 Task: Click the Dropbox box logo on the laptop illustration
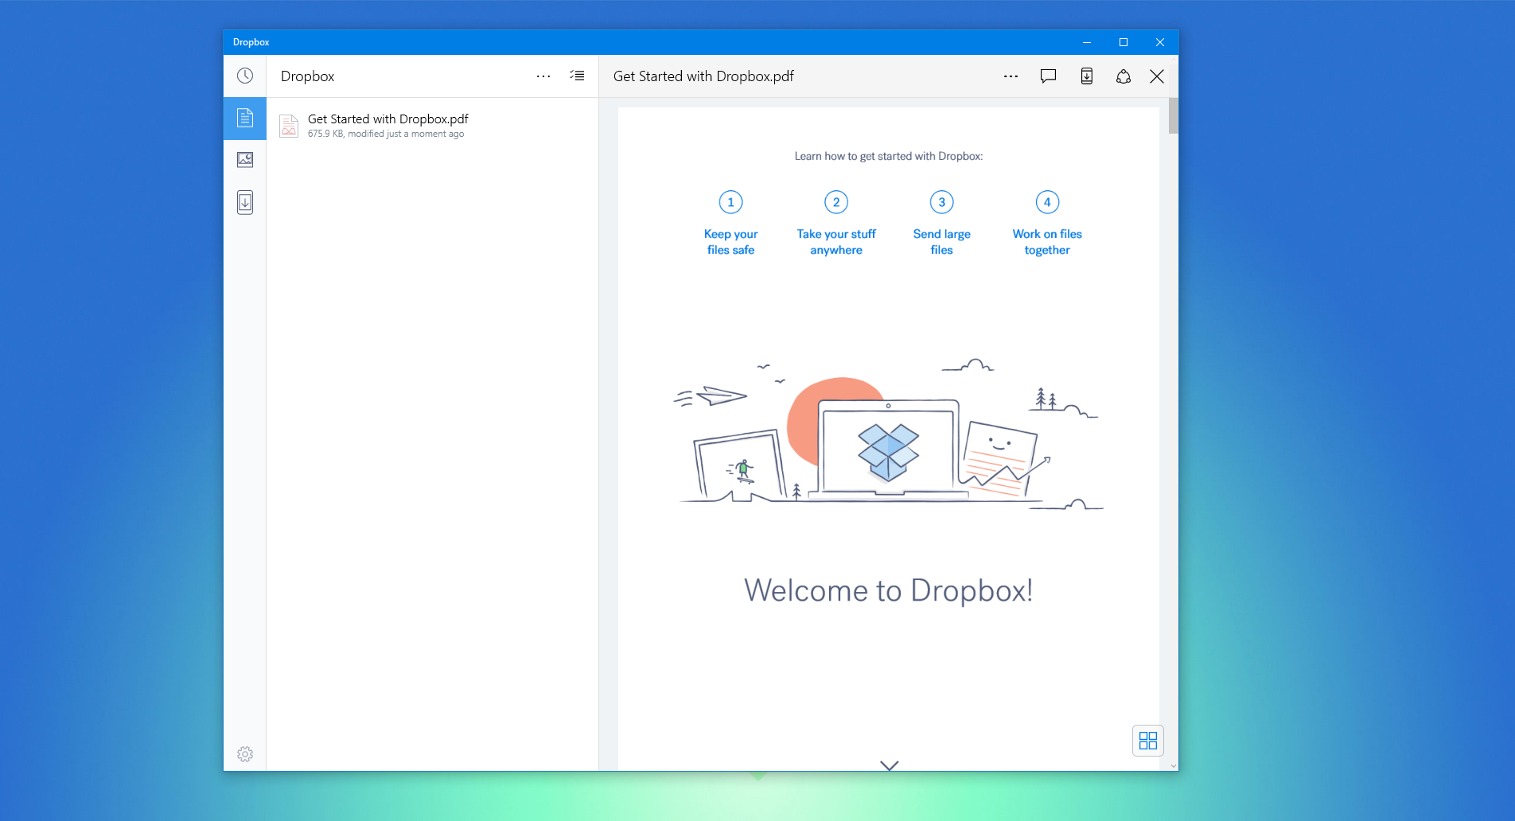888,452
